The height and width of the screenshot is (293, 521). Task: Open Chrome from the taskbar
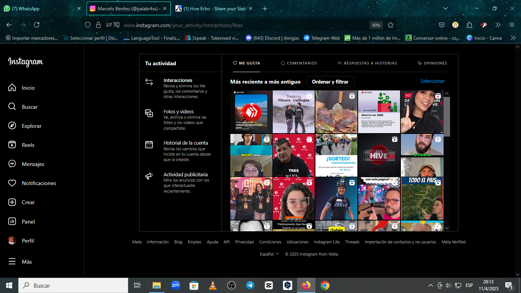325,285
